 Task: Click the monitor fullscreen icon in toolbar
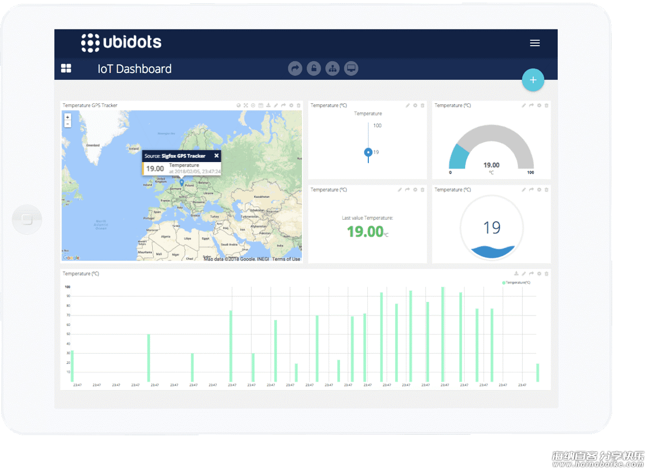351,68
